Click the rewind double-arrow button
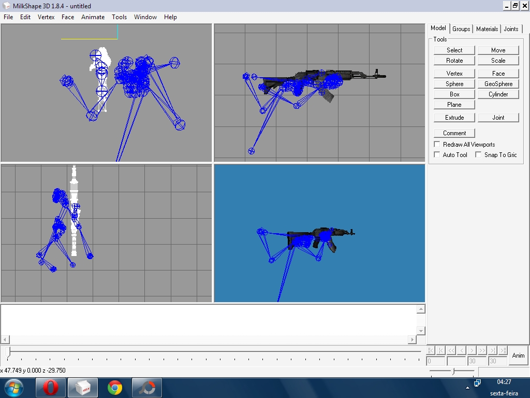 pos(451,350)
